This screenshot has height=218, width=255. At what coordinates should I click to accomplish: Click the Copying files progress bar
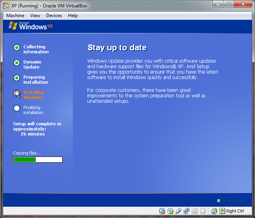(x=38, y=160)
